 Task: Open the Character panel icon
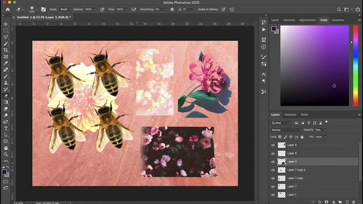click(x=264, y=74)
